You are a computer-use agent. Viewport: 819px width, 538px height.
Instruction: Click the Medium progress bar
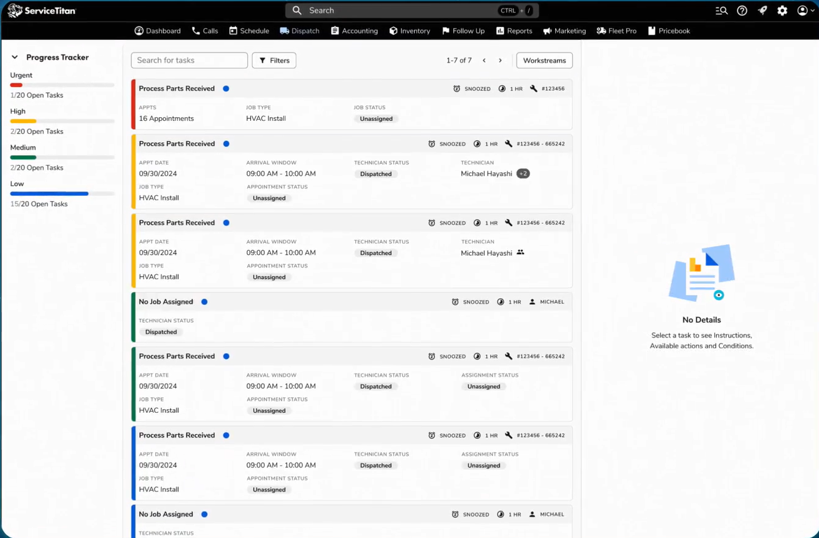[63, 157]
